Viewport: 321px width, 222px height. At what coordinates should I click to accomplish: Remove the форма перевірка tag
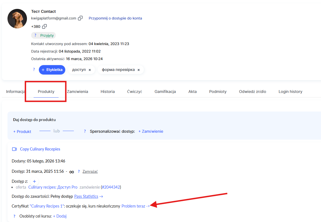pos(139,70)
